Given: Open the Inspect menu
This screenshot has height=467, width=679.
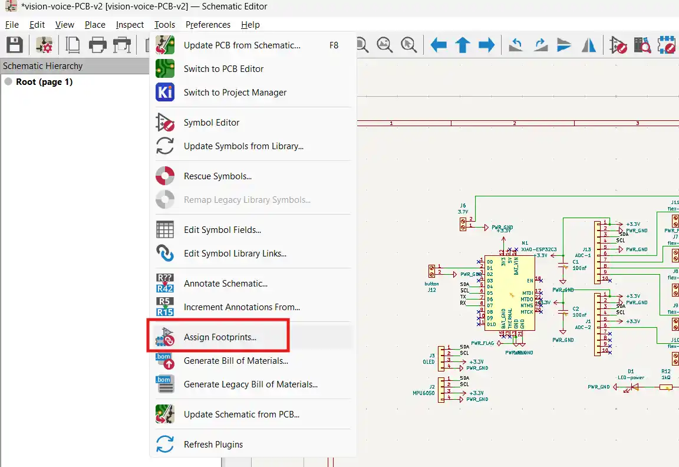Looking at the screenshot, I should pos(130,25).
